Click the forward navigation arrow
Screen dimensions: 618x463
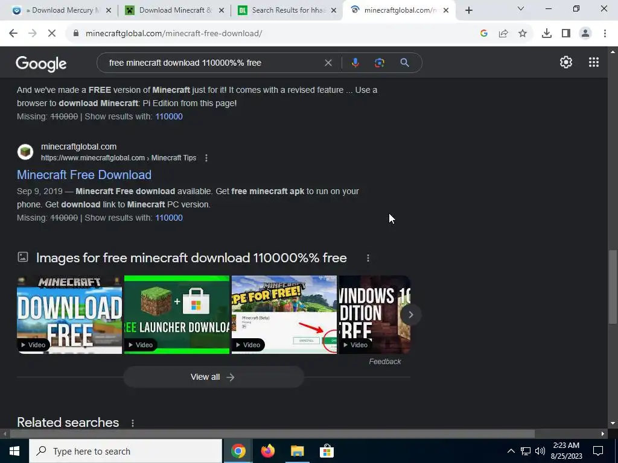(x=33, y=34)
